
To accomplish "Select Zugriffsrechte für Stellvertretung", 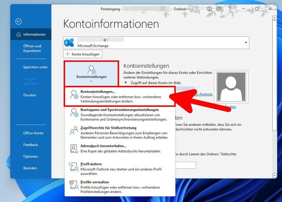I will 120,133.
